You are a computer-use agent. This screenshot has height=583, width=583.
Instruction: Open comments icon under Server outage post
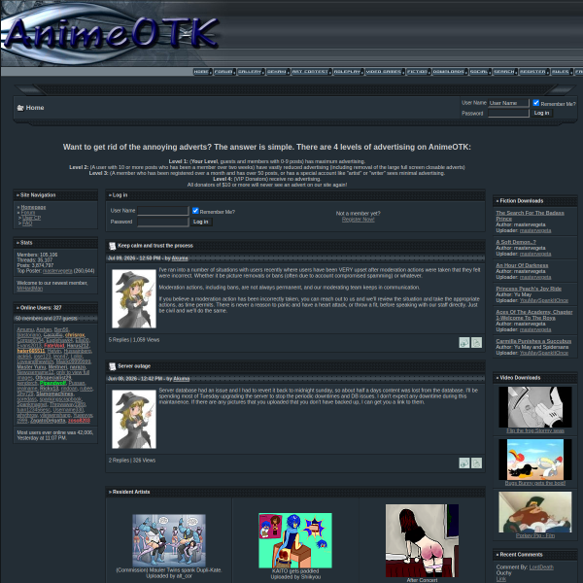(464, 463)
